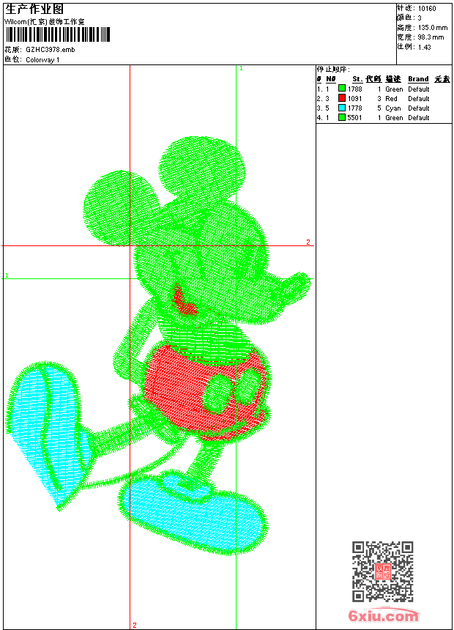This screenshot has height=630, width=454.
Task: Select the red swatch in the Red row
Action: point(341,98)
